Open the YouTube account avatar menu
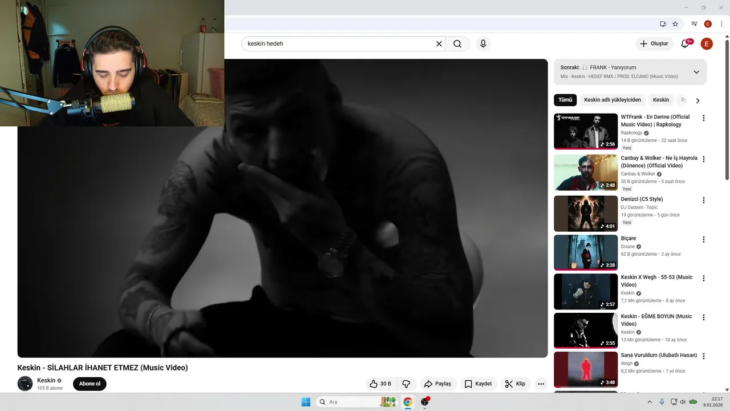This screenshot has width=730, height=411. [707, 43]
